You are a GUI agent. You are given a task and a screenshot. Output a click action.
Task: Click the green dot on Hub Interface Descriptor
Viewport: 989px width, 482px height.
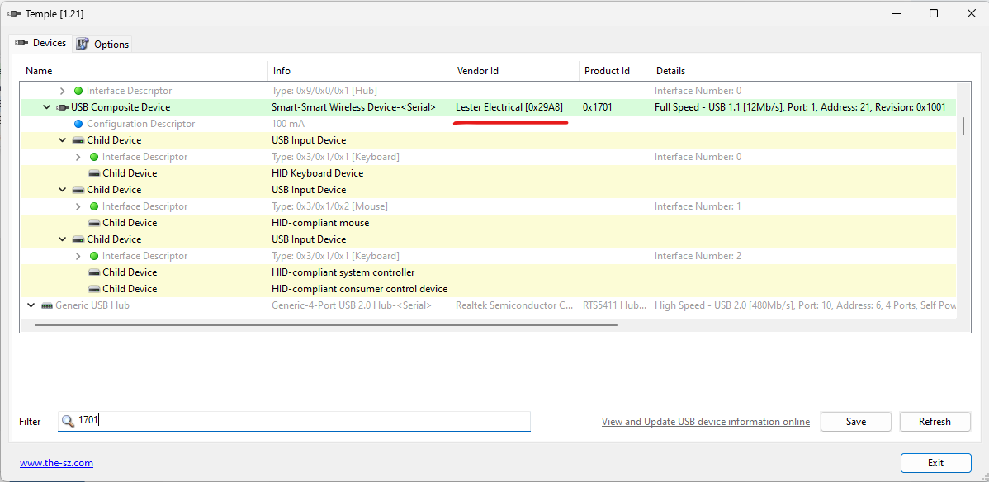pos(78,91)
